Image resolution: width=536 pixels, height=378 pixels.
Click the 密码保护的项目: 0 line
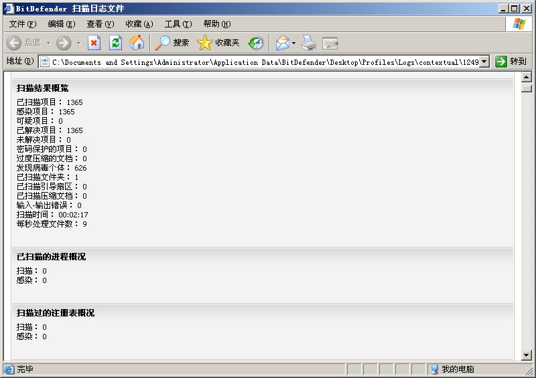click(52, 149)
